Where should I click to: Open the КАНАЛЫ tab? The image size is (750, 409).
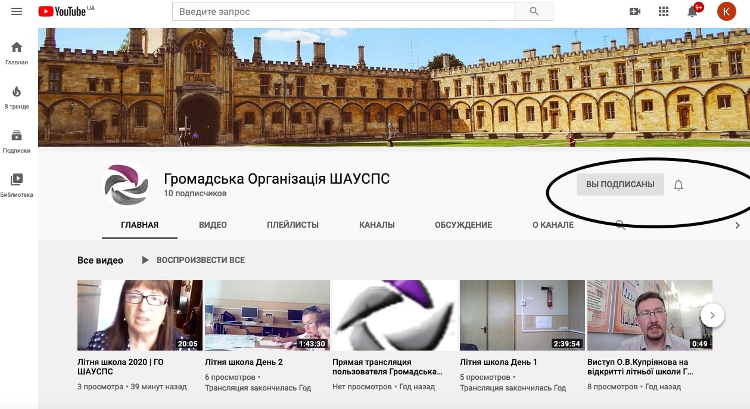click(x=377, y=225)
